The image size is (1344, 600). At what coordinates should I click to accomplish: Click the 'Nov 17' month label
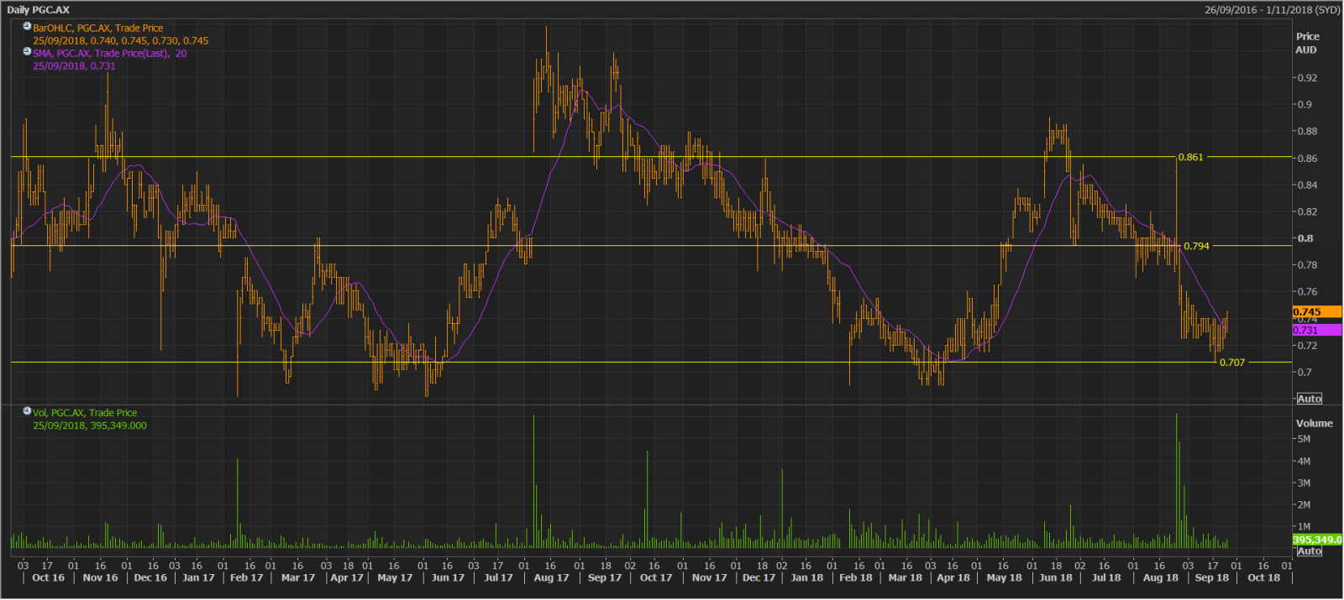[709, 577]
